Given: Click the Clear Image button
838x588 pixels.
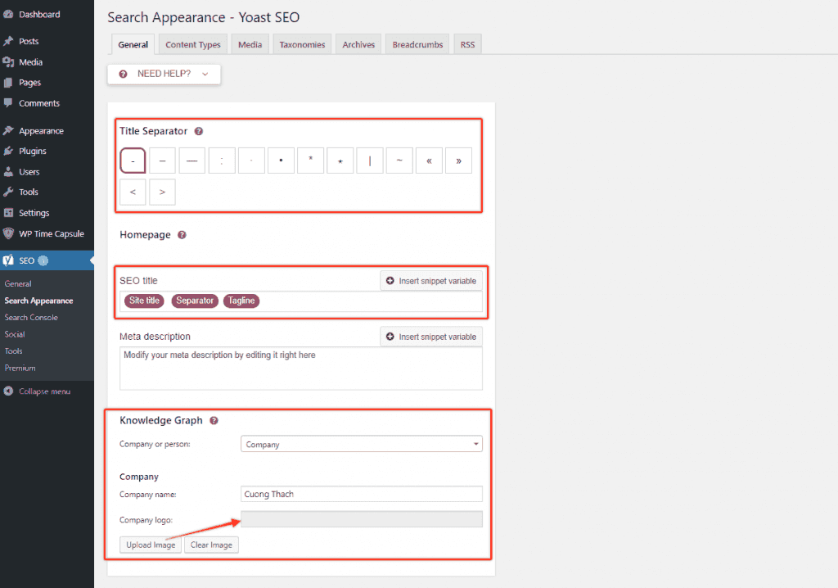Looking at the screenshot, I should (x=211, y=545).
